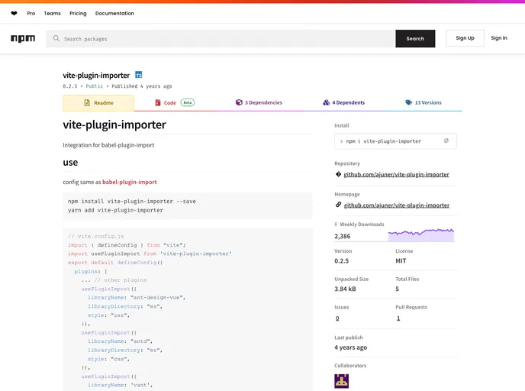Viewport: 525px width, 391px height.
Task: Click the Beta badge on Code tab
Action: (188, 102)
